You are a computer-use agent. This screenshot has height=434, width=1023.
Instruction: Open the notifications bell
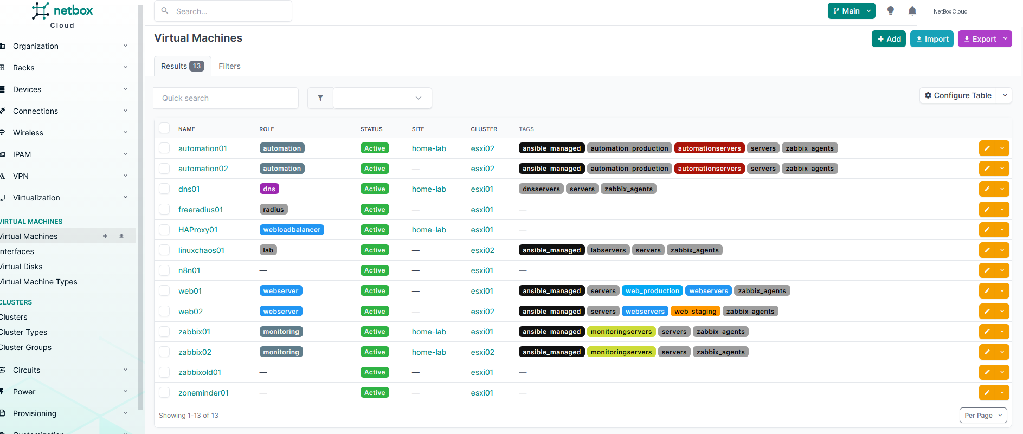coord(912,11)
